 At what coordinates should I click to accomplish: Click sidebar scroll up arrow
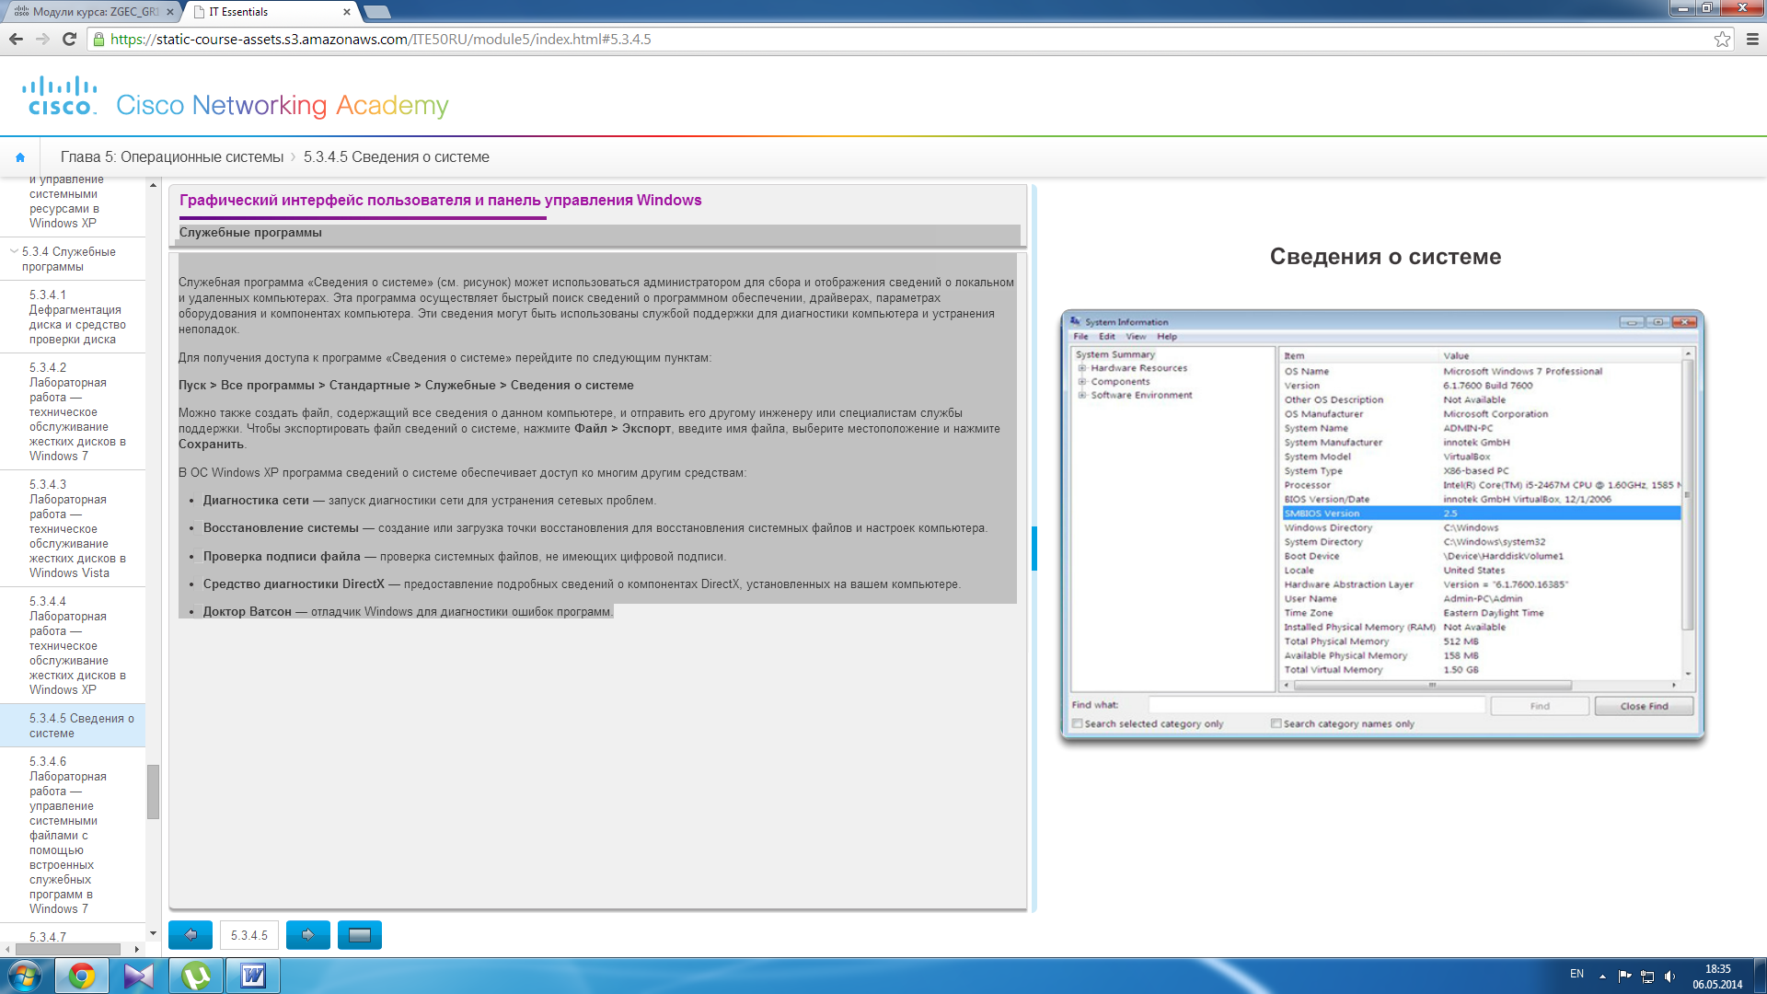pyautogui.click(x=153, y=185)
